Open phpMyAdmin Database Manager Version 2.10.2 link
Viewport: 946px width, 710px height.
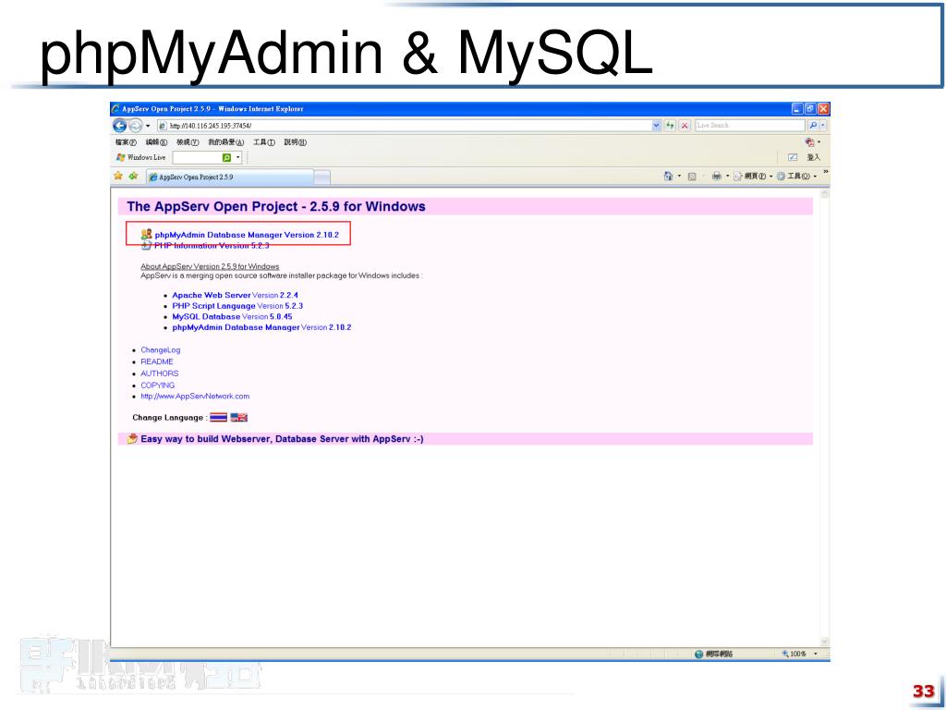[247, 235]
